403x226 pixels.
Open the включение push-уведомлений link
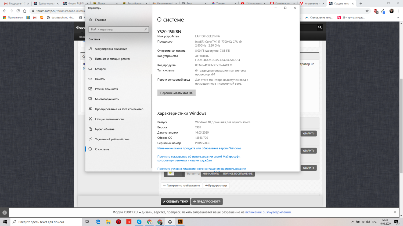coord(268,212)
